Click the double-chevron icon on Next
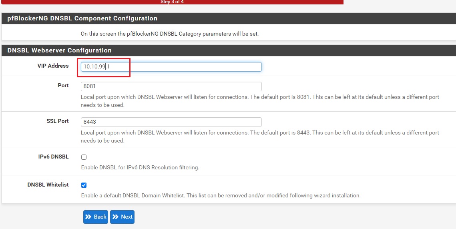456x229 pixels. click(x=115, y=217)
